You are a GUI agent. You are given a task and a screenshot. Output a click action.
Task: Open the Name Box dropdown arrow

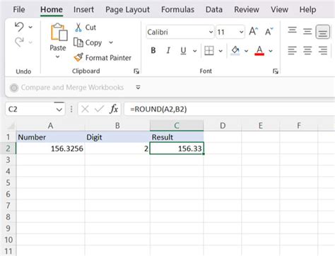(x=59, y=110)
